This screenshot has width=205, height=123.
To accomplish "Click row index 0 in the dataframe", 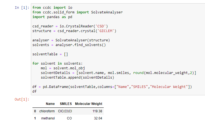I will [35, 111].
